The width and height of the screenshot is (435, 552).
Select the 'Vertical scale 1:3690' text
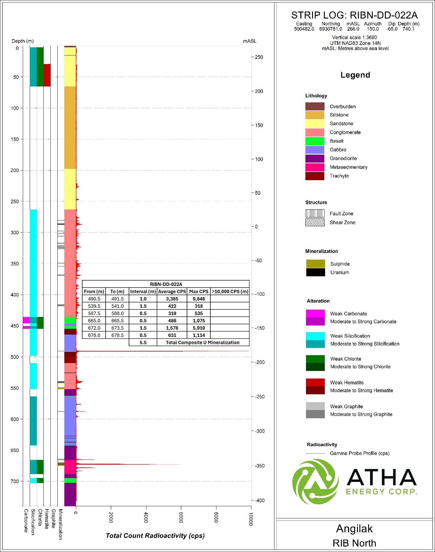pyautogui.click(x=355, y=38)
